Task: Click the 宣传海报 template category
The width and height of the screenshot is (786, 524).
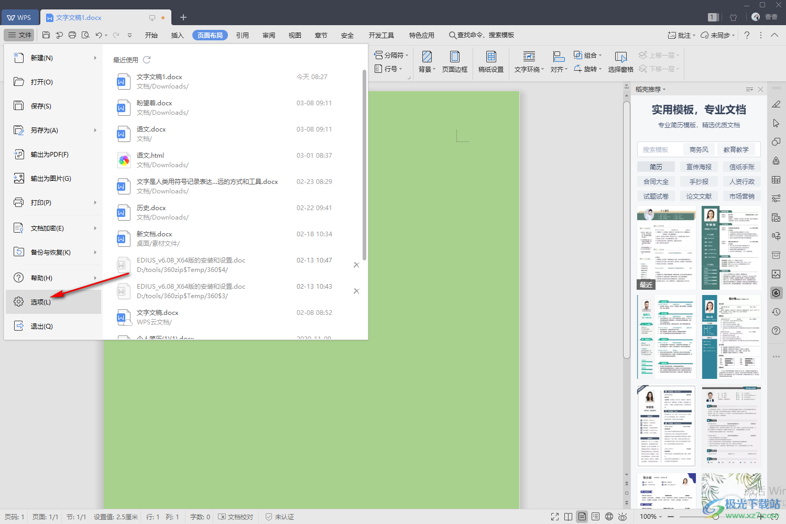Action: click(699, 167)
